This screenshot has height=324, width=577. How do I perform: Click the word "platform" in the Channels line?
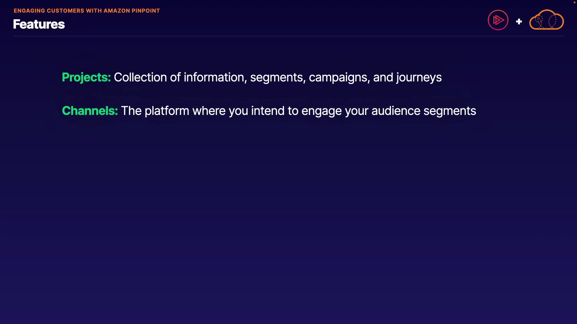(x=167, y=111)
